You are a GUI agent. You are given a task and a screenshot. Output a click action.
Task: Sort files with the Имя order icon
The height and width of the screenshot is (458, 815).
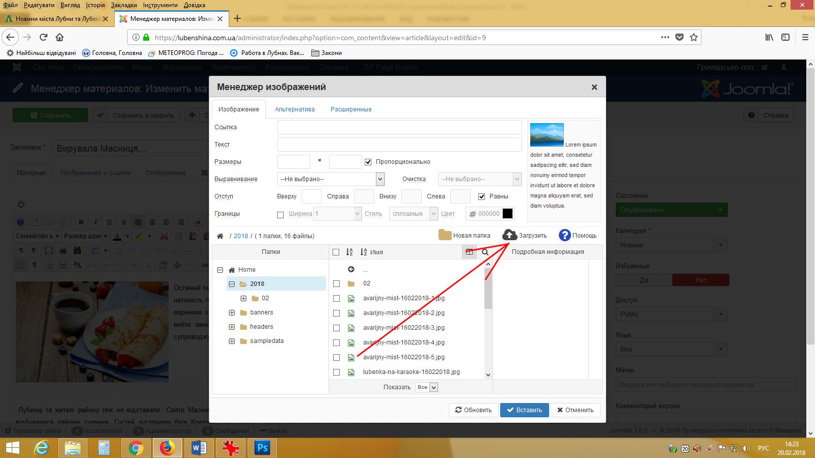[x=364, y=252]
